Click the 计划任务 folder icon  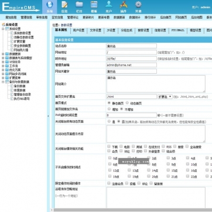click(7, 62)
